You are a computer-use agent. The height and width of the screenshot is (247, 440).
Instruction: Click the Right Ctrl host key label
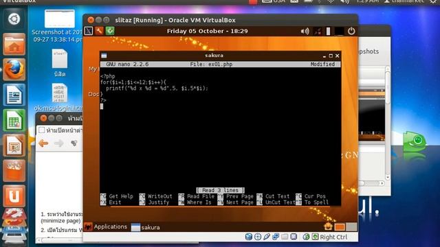coord(333,237)
